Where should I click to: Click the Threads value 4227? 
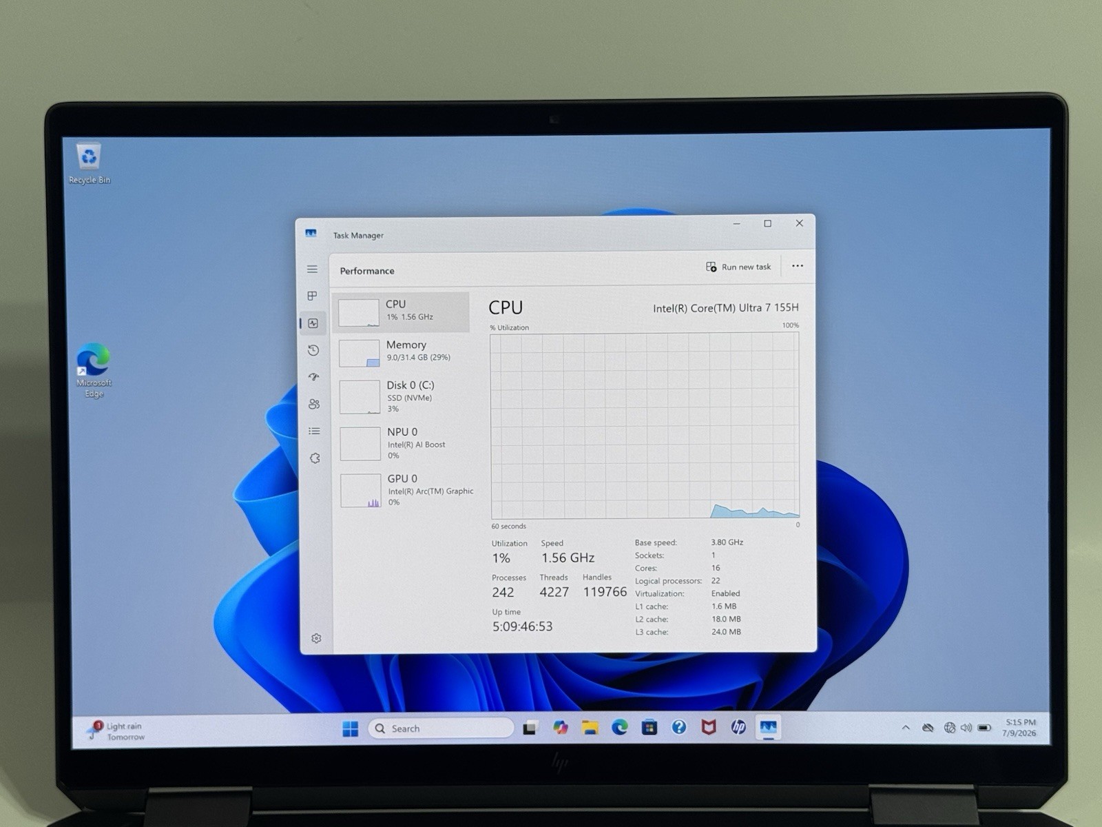tap(554, 592)
